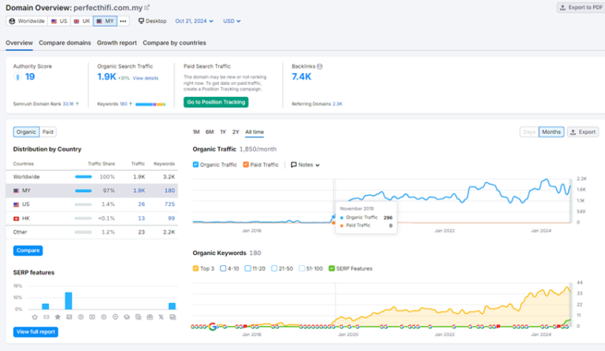Toggle the Top 3 keywords checkbox

pyautogui.click(x=195, y=268)
